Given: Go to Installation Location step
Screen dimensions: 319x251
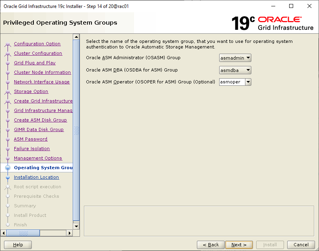Looking at the screenshot, I should coord(36,177).
